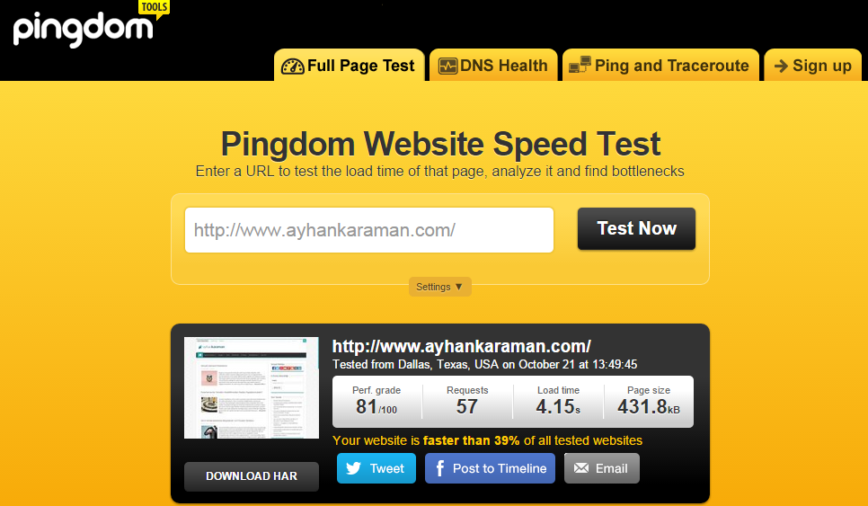Image resolution: width=868 pixels, height=506 pixels.
Task: Click the Facebook f icon
Action: 439,468
